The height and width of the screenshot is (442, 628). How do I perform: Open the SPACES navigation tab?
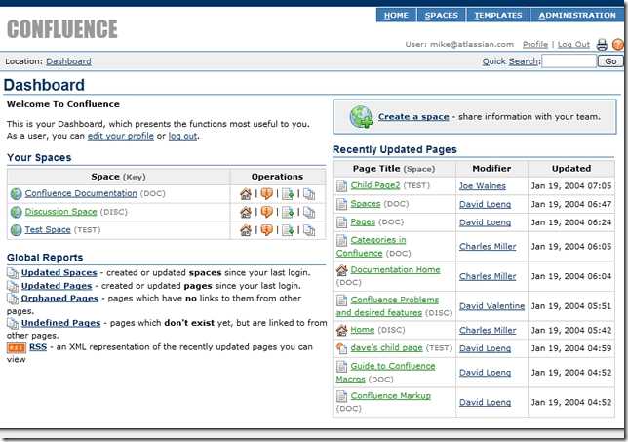442,16
